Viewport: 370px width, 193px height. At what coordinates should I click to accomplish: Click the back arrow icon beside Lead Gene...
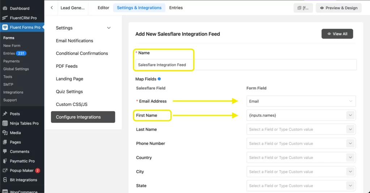click(x=52, y=8)
